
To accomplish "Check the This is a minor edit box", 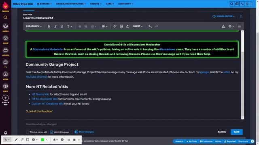I will 28,132.
